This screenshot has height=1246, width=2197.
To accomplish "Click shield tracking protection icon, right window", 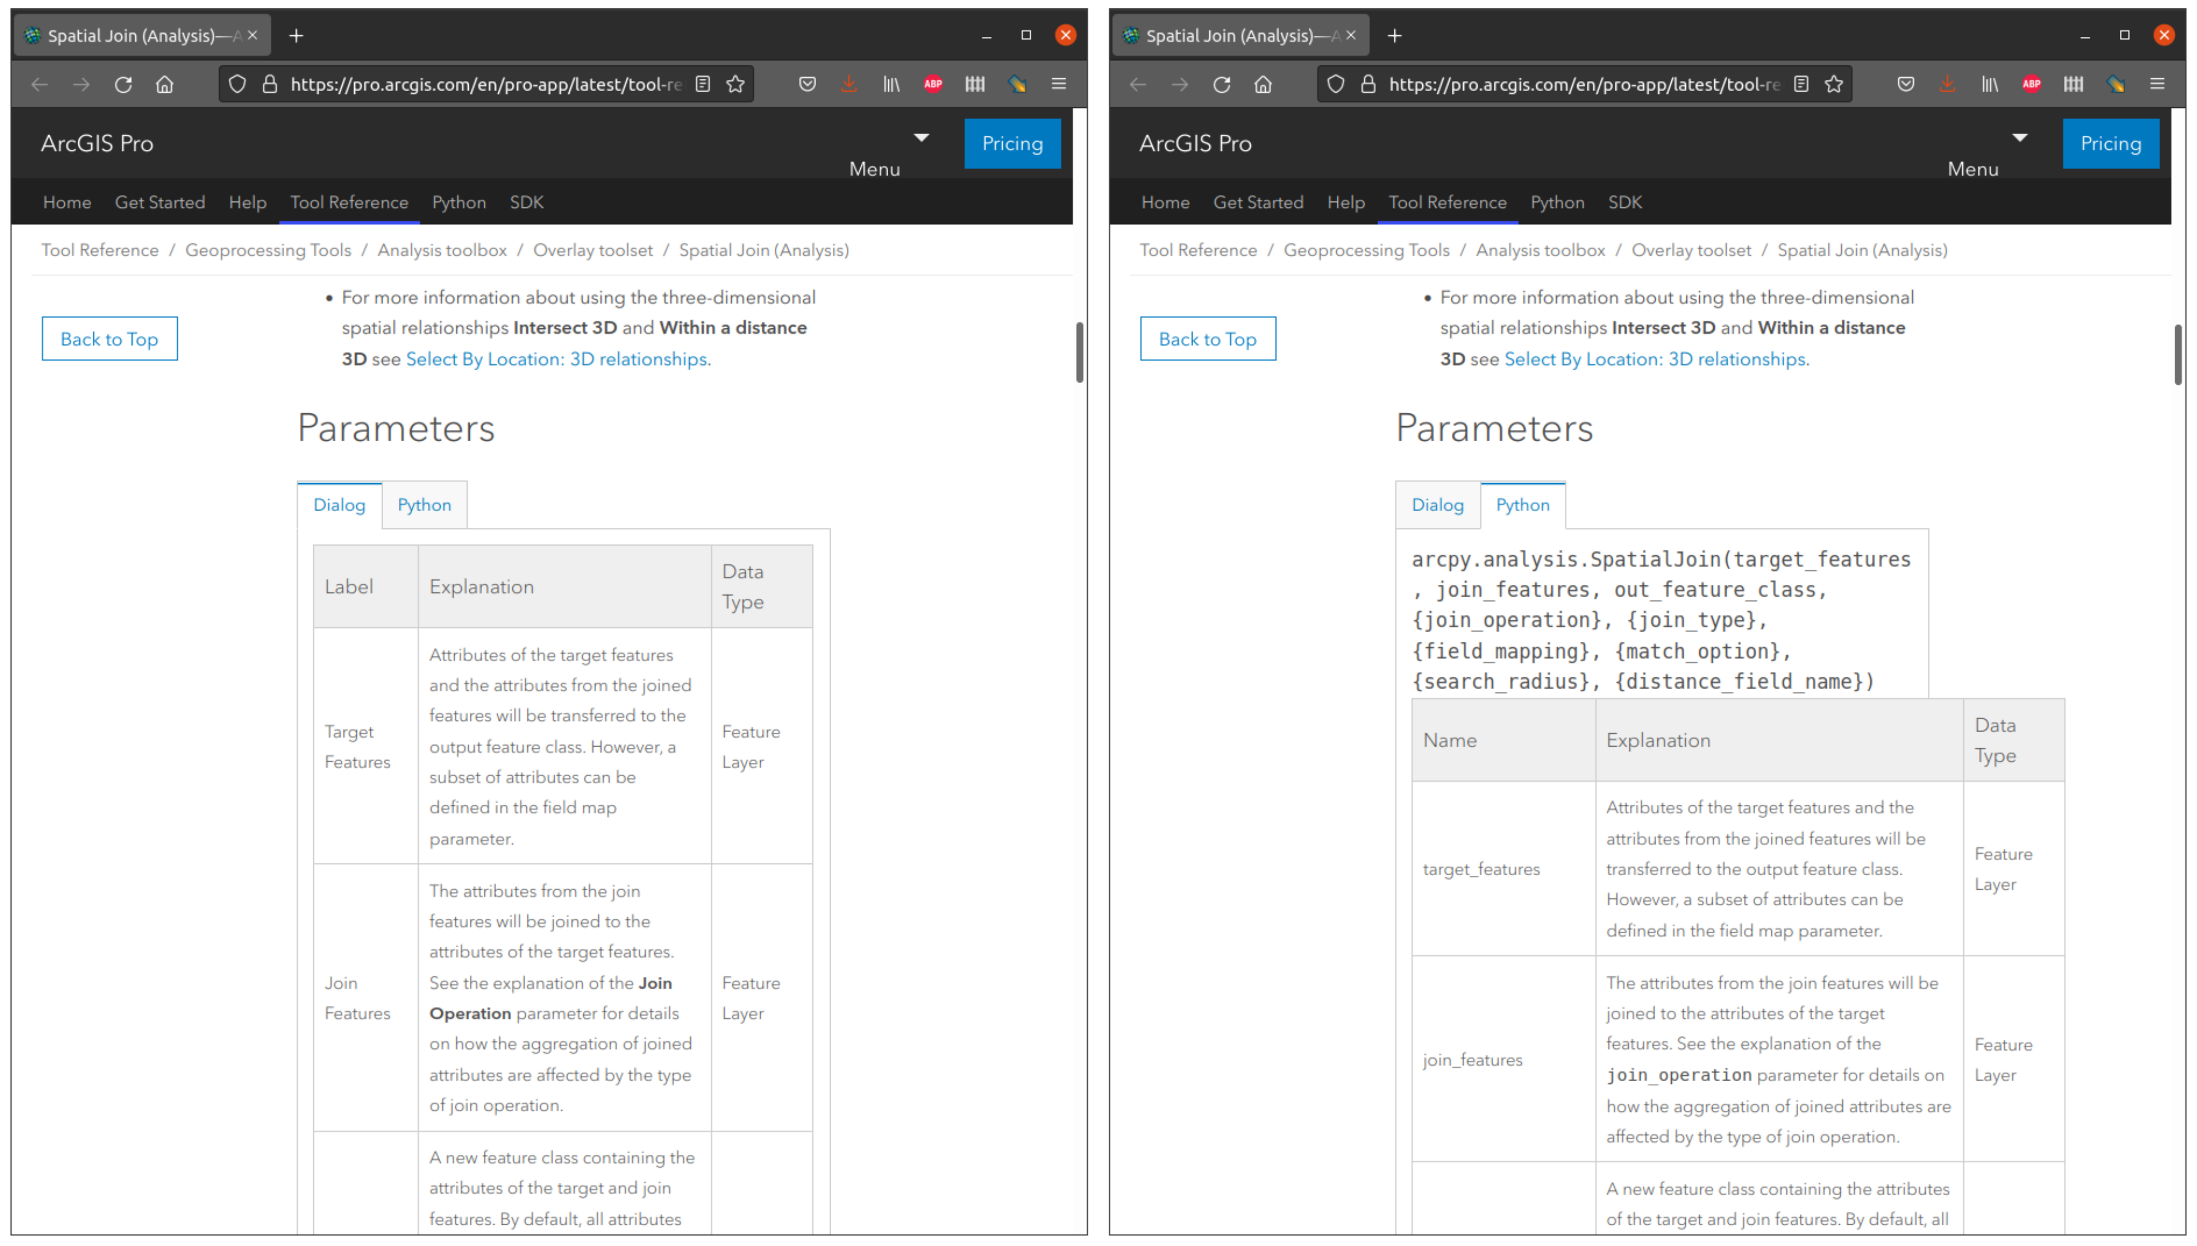I will pos(1336,84).
